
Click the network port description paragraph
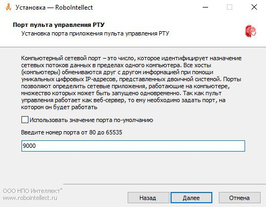131,83
